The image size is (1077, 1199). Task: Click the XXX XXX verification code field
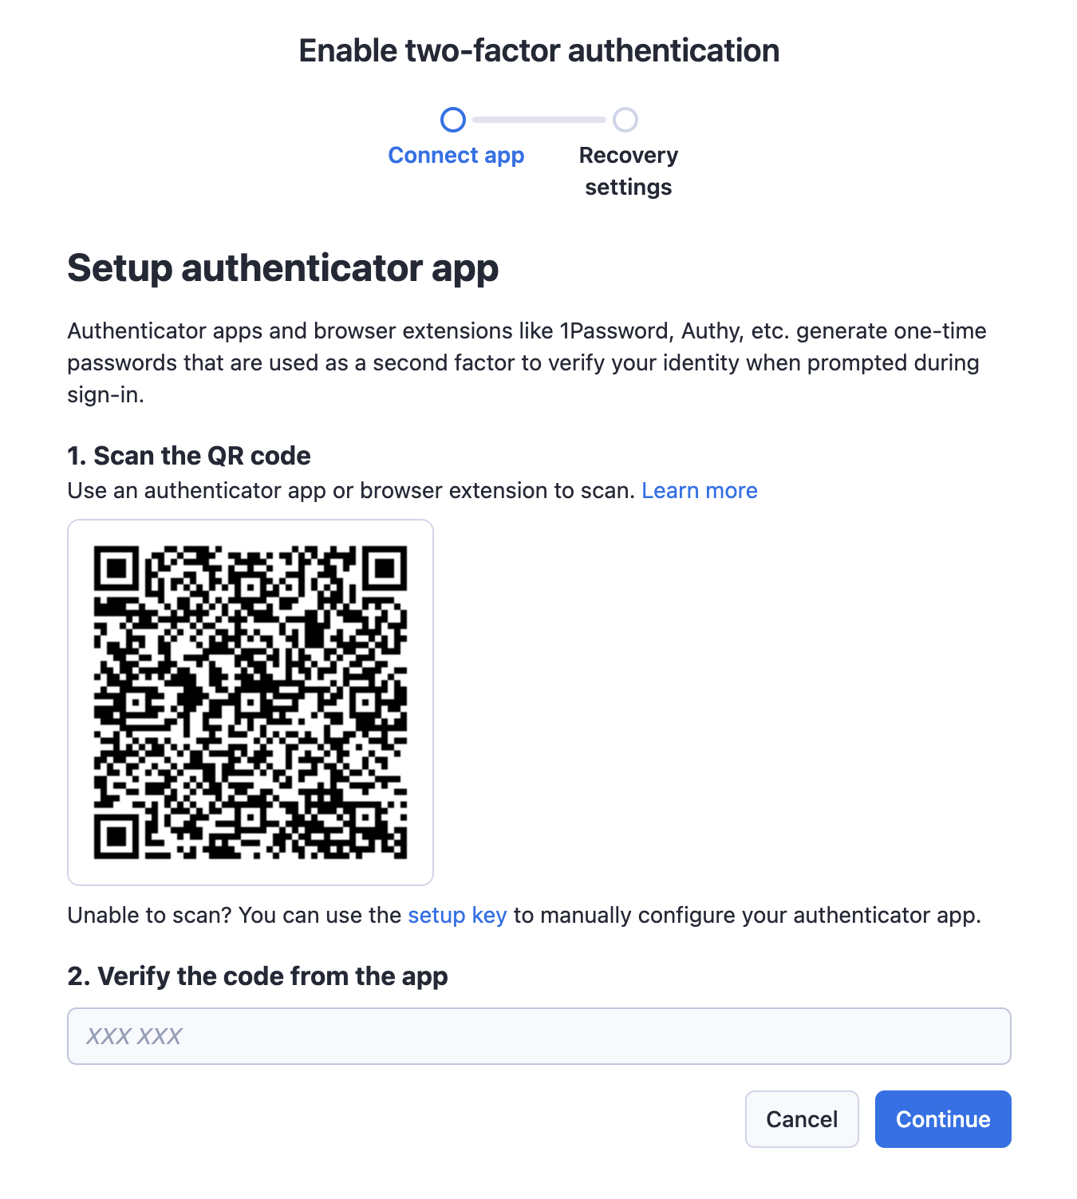click(x=538, y=1035)
